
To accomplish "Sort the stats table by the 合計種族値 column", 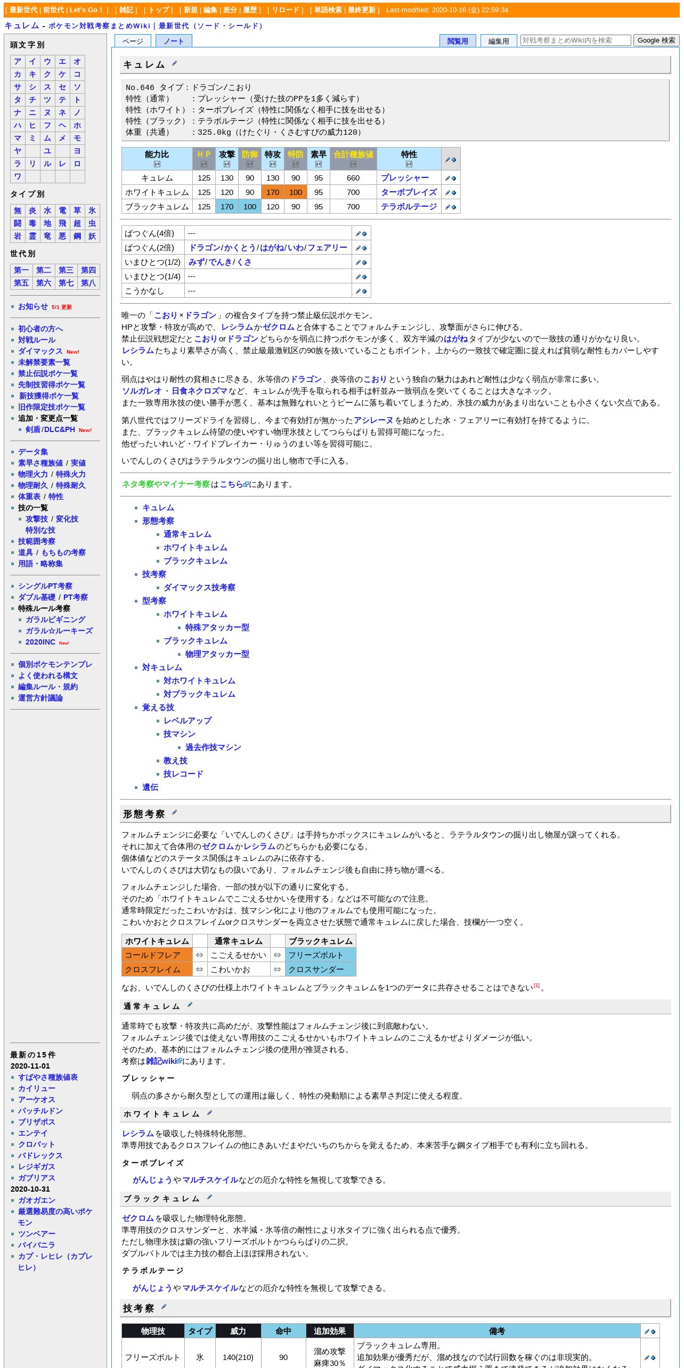I will coord(353,164).
